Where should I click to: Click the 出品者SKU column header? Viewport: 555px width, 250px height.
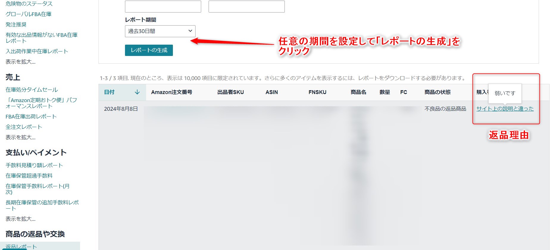click(231, 92)
